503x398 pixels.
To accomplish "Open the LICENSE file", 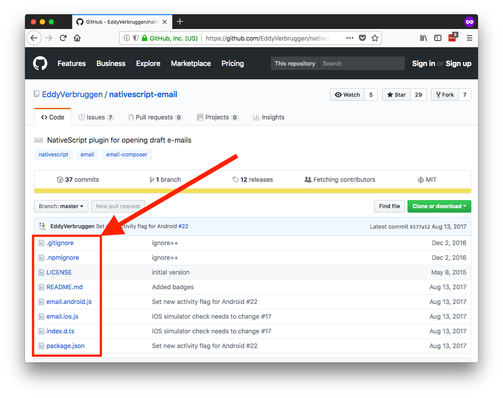I will pos(59,272).
